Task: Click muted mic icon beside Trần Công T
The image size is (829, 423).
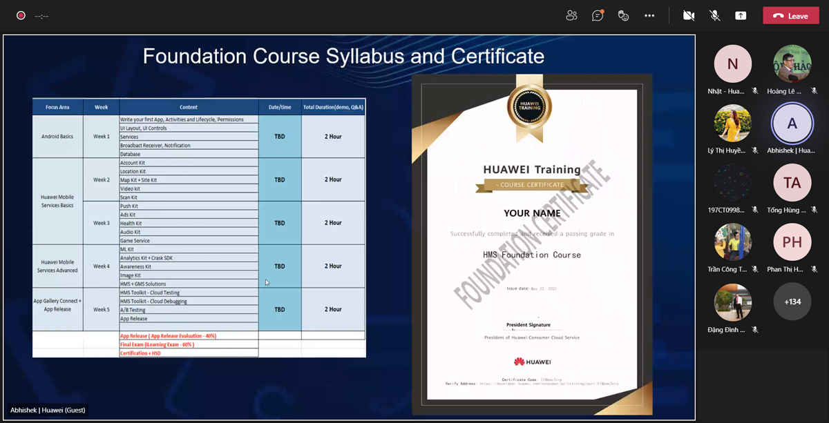Action: click(x=755, y=269)
